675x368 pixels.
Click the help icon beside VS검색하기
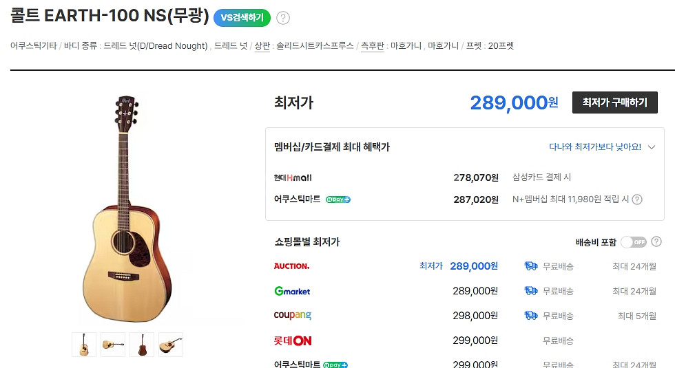coord(283,18)
